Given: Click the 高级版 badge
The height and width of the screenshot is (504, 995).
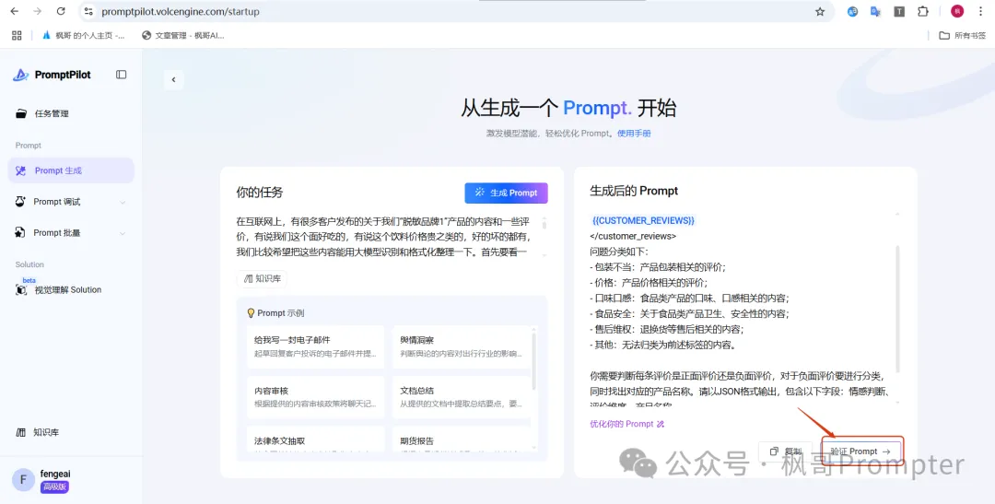Looking at the screenshot, I should tap(54, 486).
